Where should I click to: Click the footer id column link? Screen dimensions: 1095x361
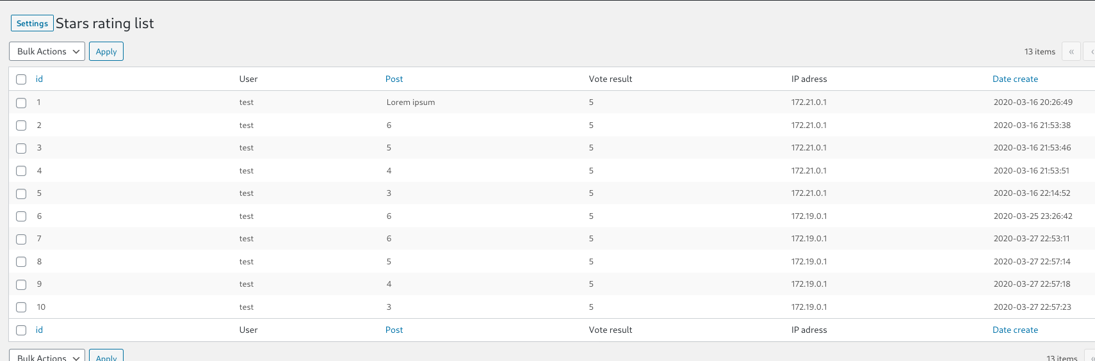click(x=39, y=330)
